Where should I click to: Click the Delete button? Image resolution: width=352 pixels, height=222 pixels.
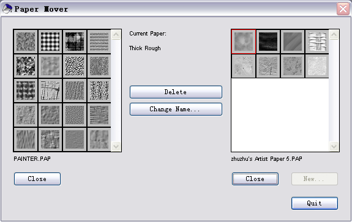176,92
